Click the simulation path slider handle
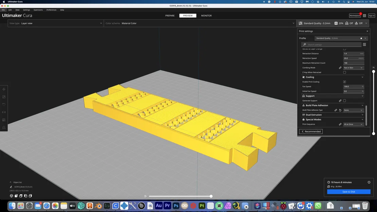The width and height of the screenshot is (377, 212). (211, 196)
